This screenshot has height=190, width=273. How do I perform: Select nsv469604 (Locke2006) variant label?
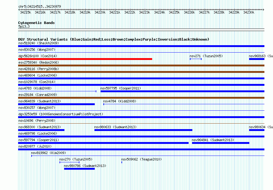pos(38,75)
